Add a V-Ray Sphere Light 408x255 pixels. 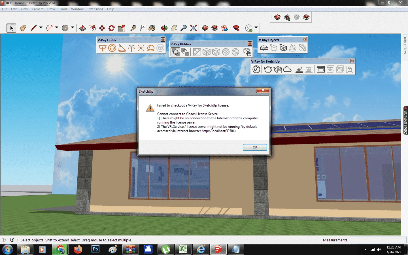pos(112,48)
